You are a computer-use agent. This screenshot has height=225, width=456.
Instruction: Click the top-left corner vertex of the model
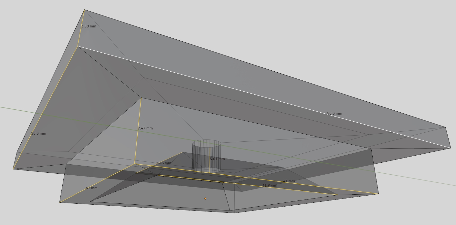pyautogui.click(x=84, y=10)
